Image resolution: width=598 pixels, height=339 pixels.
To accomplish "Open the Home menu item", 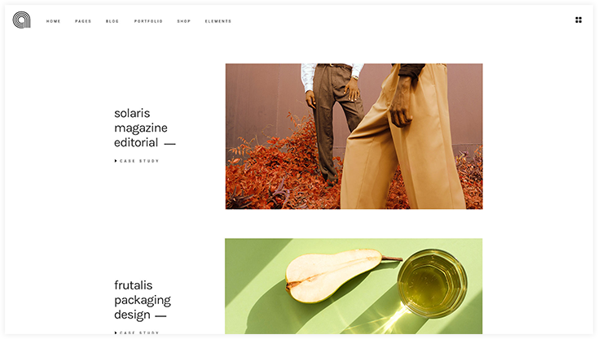I will coord(54,21).
